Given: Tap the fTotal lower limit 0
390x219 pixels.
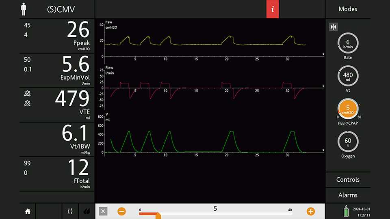Looking at the screenshot, I should coord(26,173).
